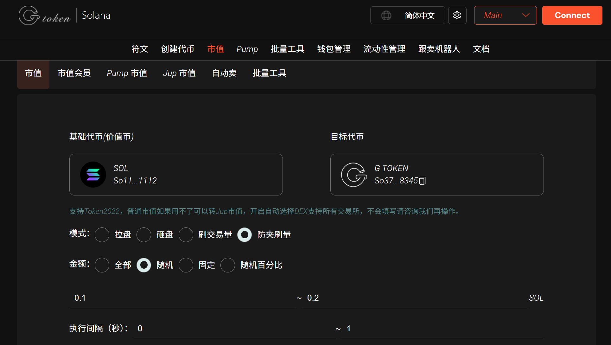Click the maximum amount field 0.2
This screenshot has height=345, width=611.
[x=415, y=298]
